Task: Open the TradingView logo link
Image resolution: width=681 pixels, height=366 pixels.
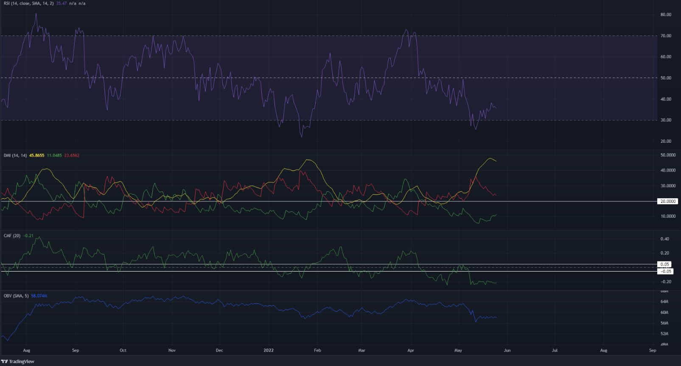Action: click(x=18, y=361)
